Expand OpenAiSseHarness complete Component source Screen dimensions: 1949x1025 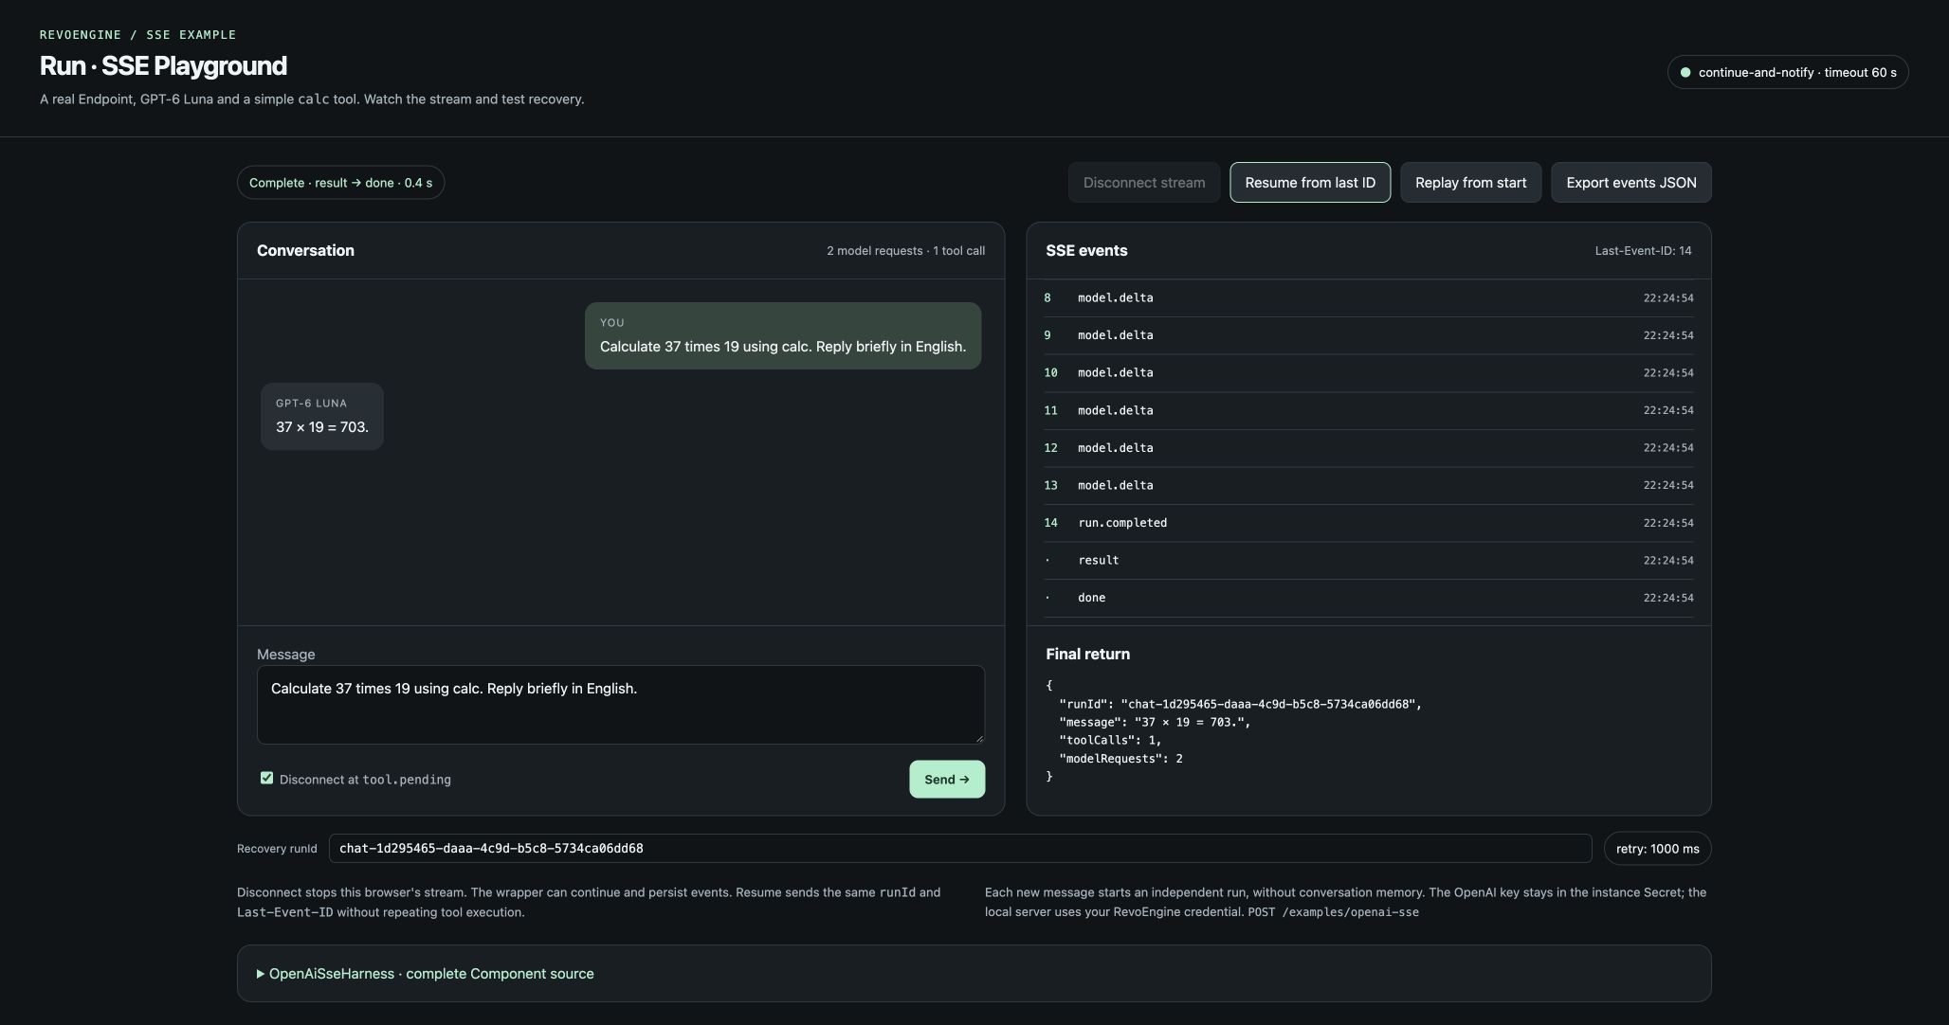pos(426,974)
